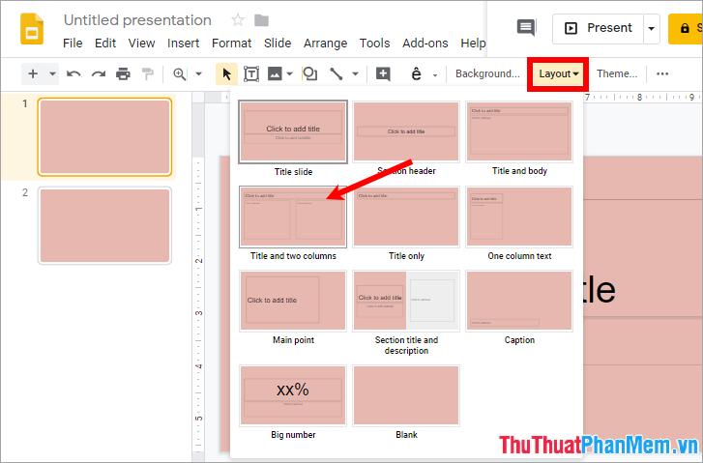Open the View menu
The image size is (703, 463).
pyautogui.click(x=141, y=43)
